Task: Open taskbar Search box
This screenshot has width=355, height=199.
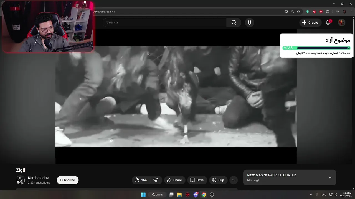Action: [157, 195]
